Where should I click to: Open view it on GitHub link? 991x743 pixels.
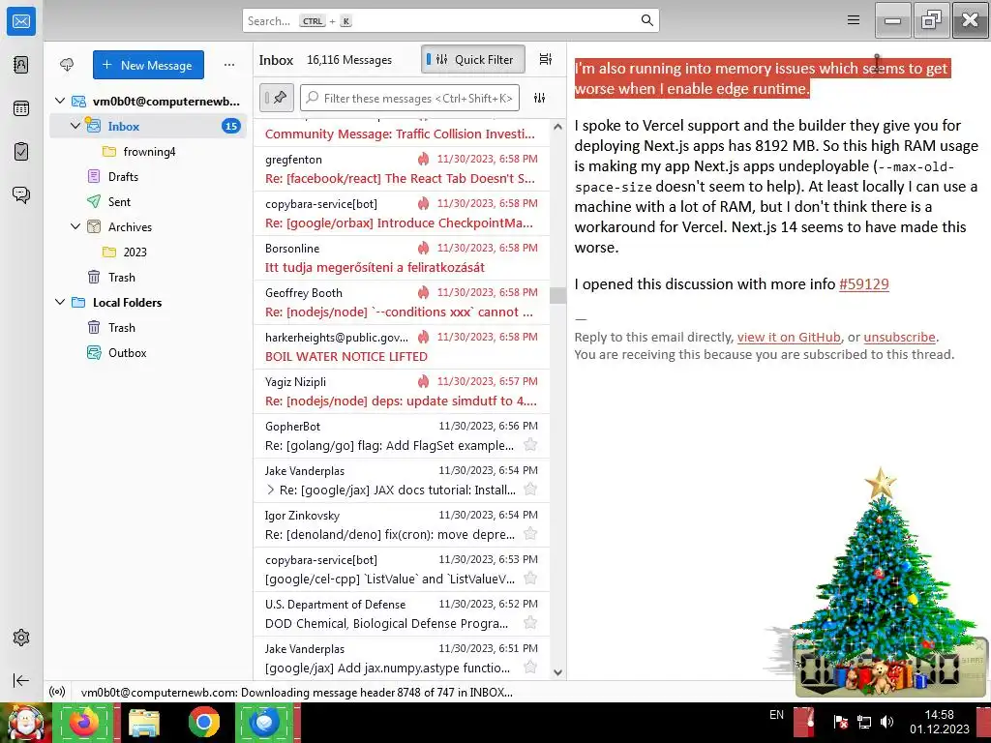click(x=789, y=338)
